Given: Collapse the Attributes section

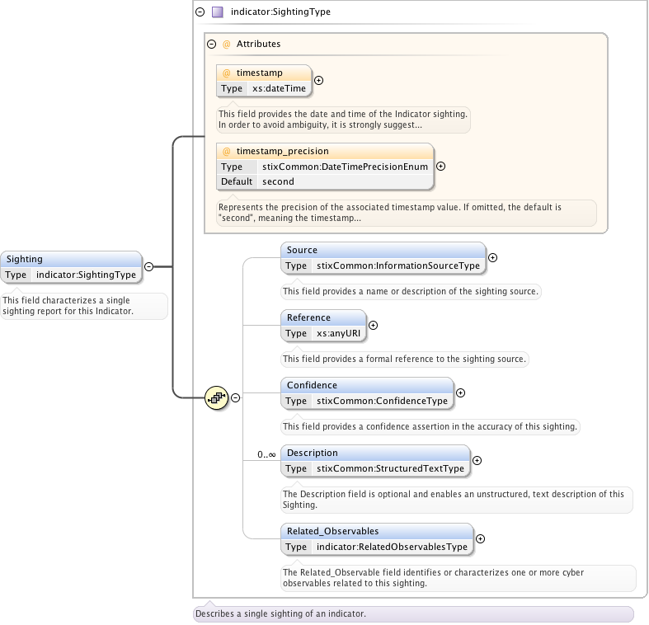Looking at the screenshot, I should click(x=213, y=44).
